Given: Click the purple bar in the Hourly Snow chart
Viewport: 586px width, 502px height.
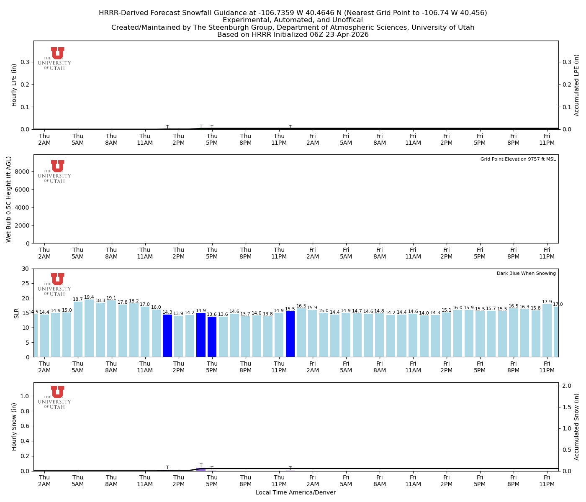Looking at the screenshot, I should tap(201, 469).
